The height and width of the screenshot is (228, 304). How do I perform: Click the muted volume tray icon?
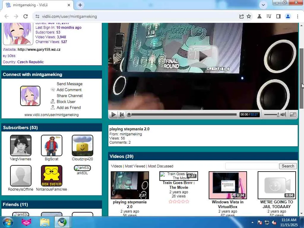[x=274, y=223]
